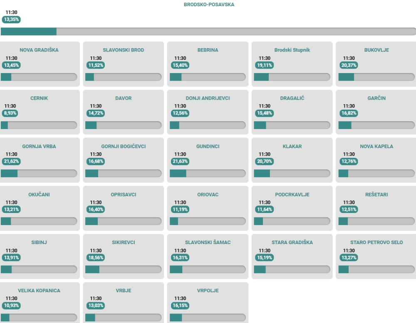Click the Brodsko-Posavska overall turnout progress bar
416x323 pixels.
(x=208, y=31)
